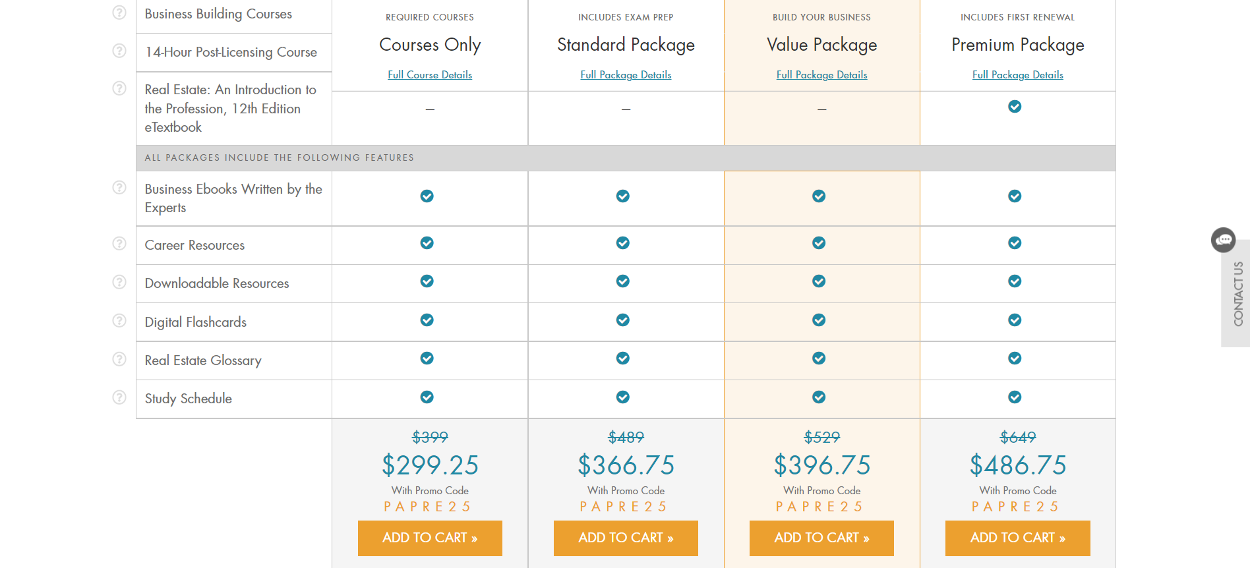Click help icon beside Real Estate eTextbook row
Screen dimensions: 1250x568
click(119, 88)
